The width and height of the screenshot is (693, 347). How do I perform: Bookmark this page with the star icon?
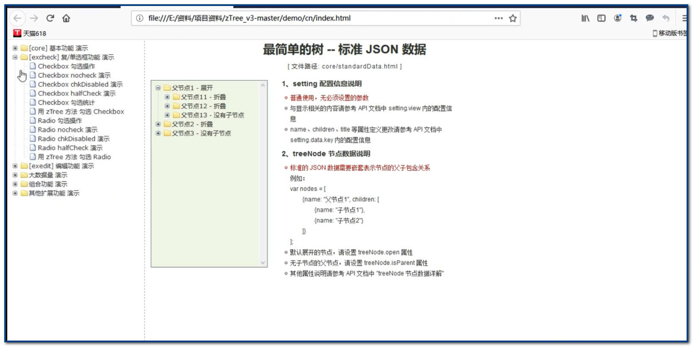pyautogui.click(x=513, y=18)
